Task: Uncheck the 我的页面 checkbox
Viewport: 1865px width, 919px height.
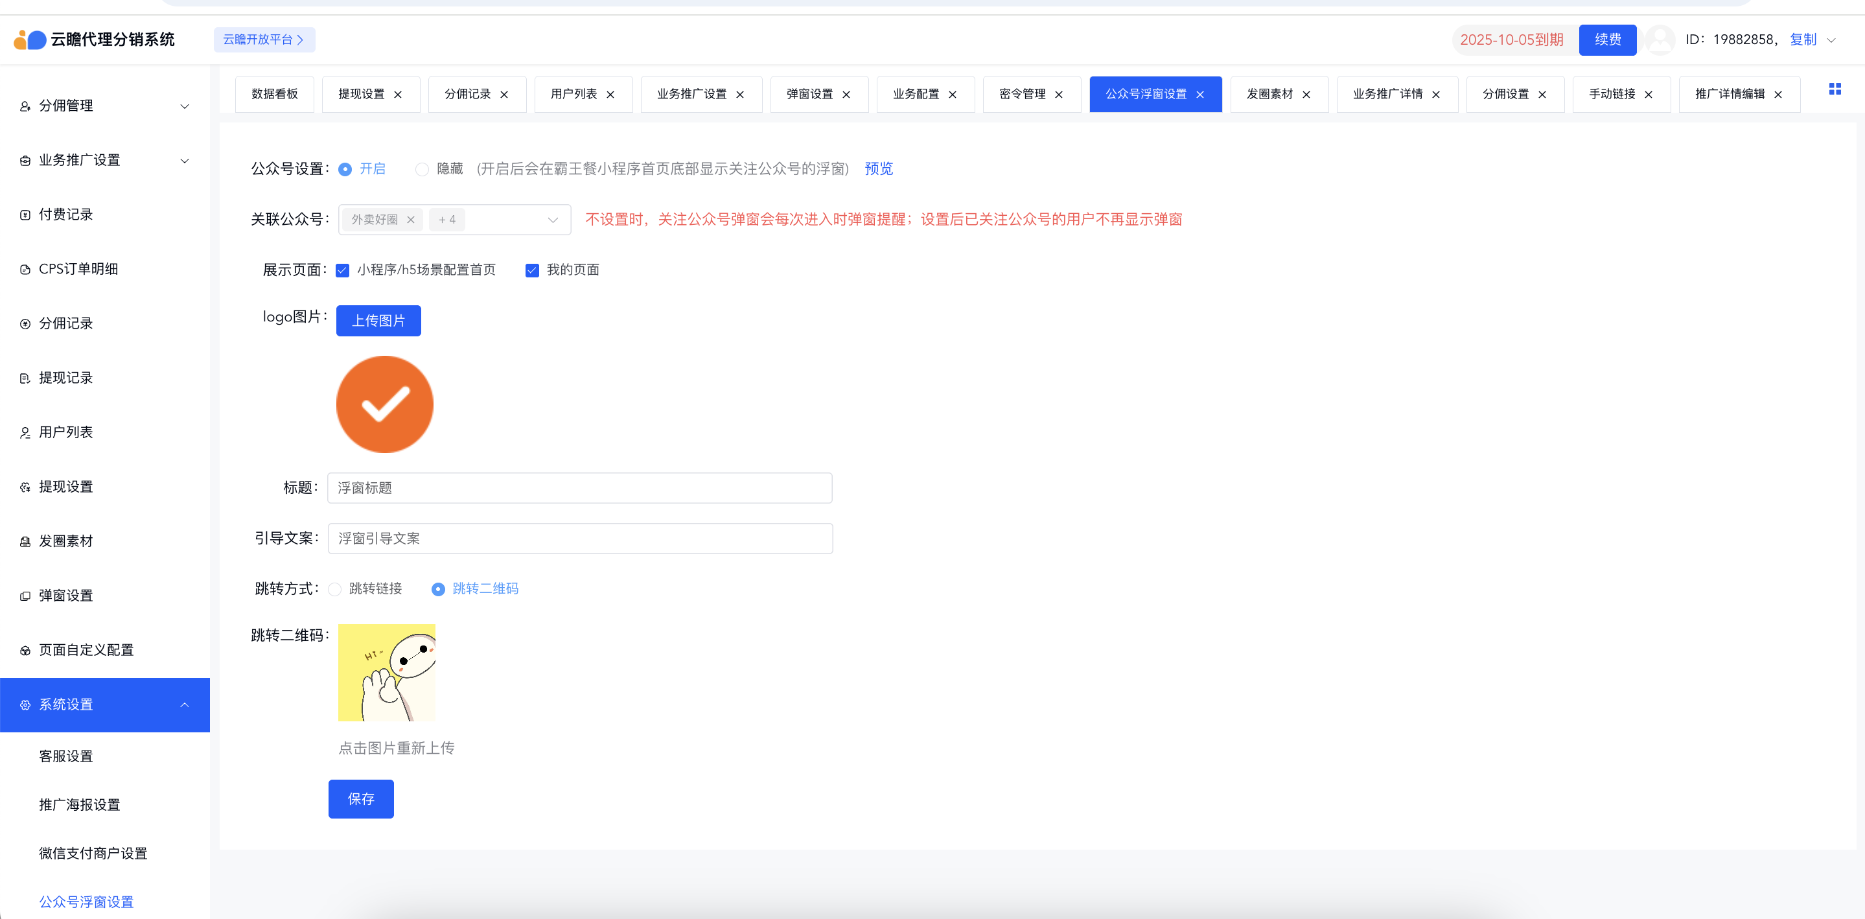Action: pos(532,270)
